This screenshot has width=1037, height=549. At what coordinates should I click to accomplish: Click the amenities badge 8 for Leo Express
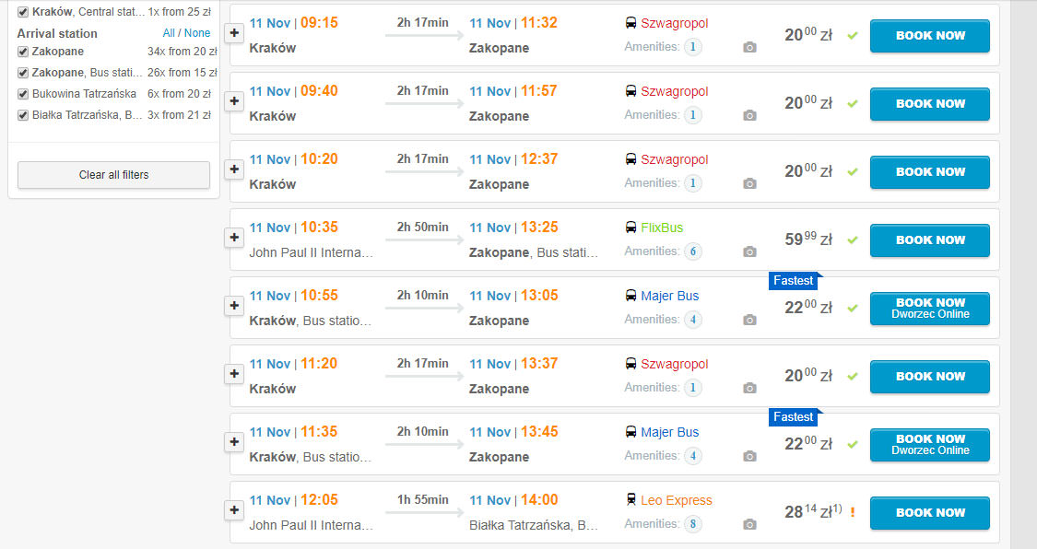pyautogui.click(x=692, y=524)
